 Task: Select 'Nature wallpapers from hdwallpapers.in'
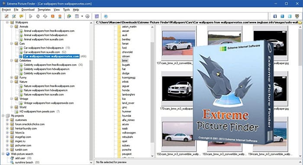click(45, 90)
